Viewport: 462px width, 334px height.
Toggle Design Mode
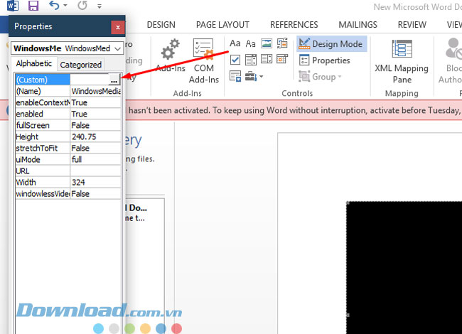tap(331, 44)
